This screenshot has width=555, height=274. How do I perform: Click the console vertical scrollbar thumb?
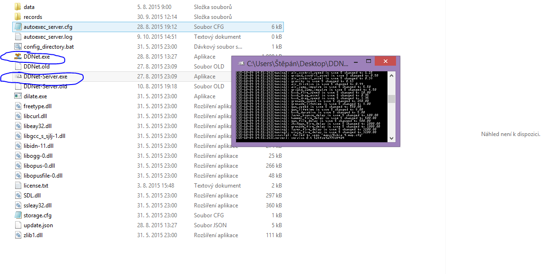[x=391, y=99]
